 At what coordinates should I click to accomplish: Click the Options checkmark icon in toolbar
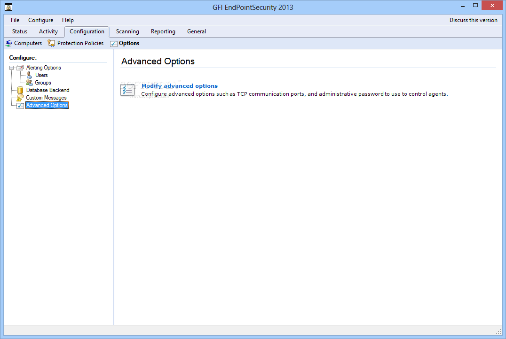pos(114,44)
